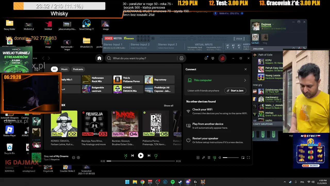Open the Bułgarskie centrum tile
The image size is (330, 186).
97,89
